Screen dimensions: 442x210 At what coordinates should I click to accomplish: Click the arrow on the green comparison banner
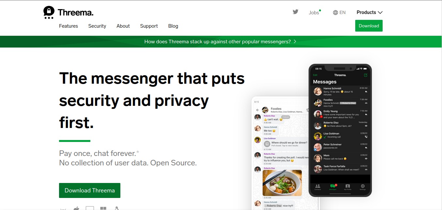[x=295, y=41]
